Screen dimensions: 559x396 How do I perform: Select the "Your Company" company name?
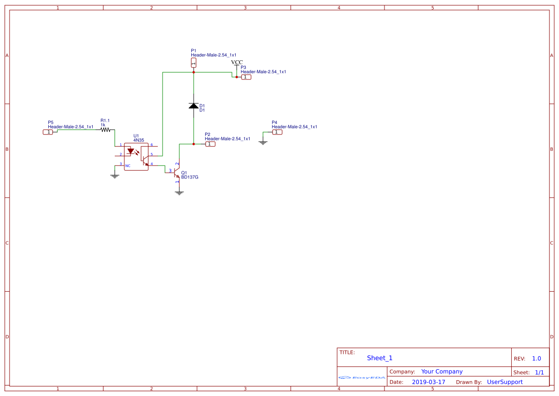(x=442, y=372)
